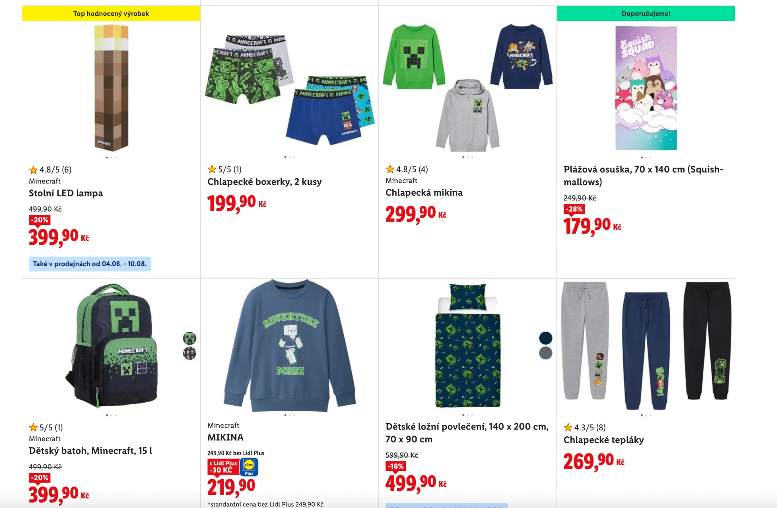Viewport: 777px width, 508px height.
Task: Open the Dětský batoh, Minecraft, 15 l title
Action: point(91,451)
